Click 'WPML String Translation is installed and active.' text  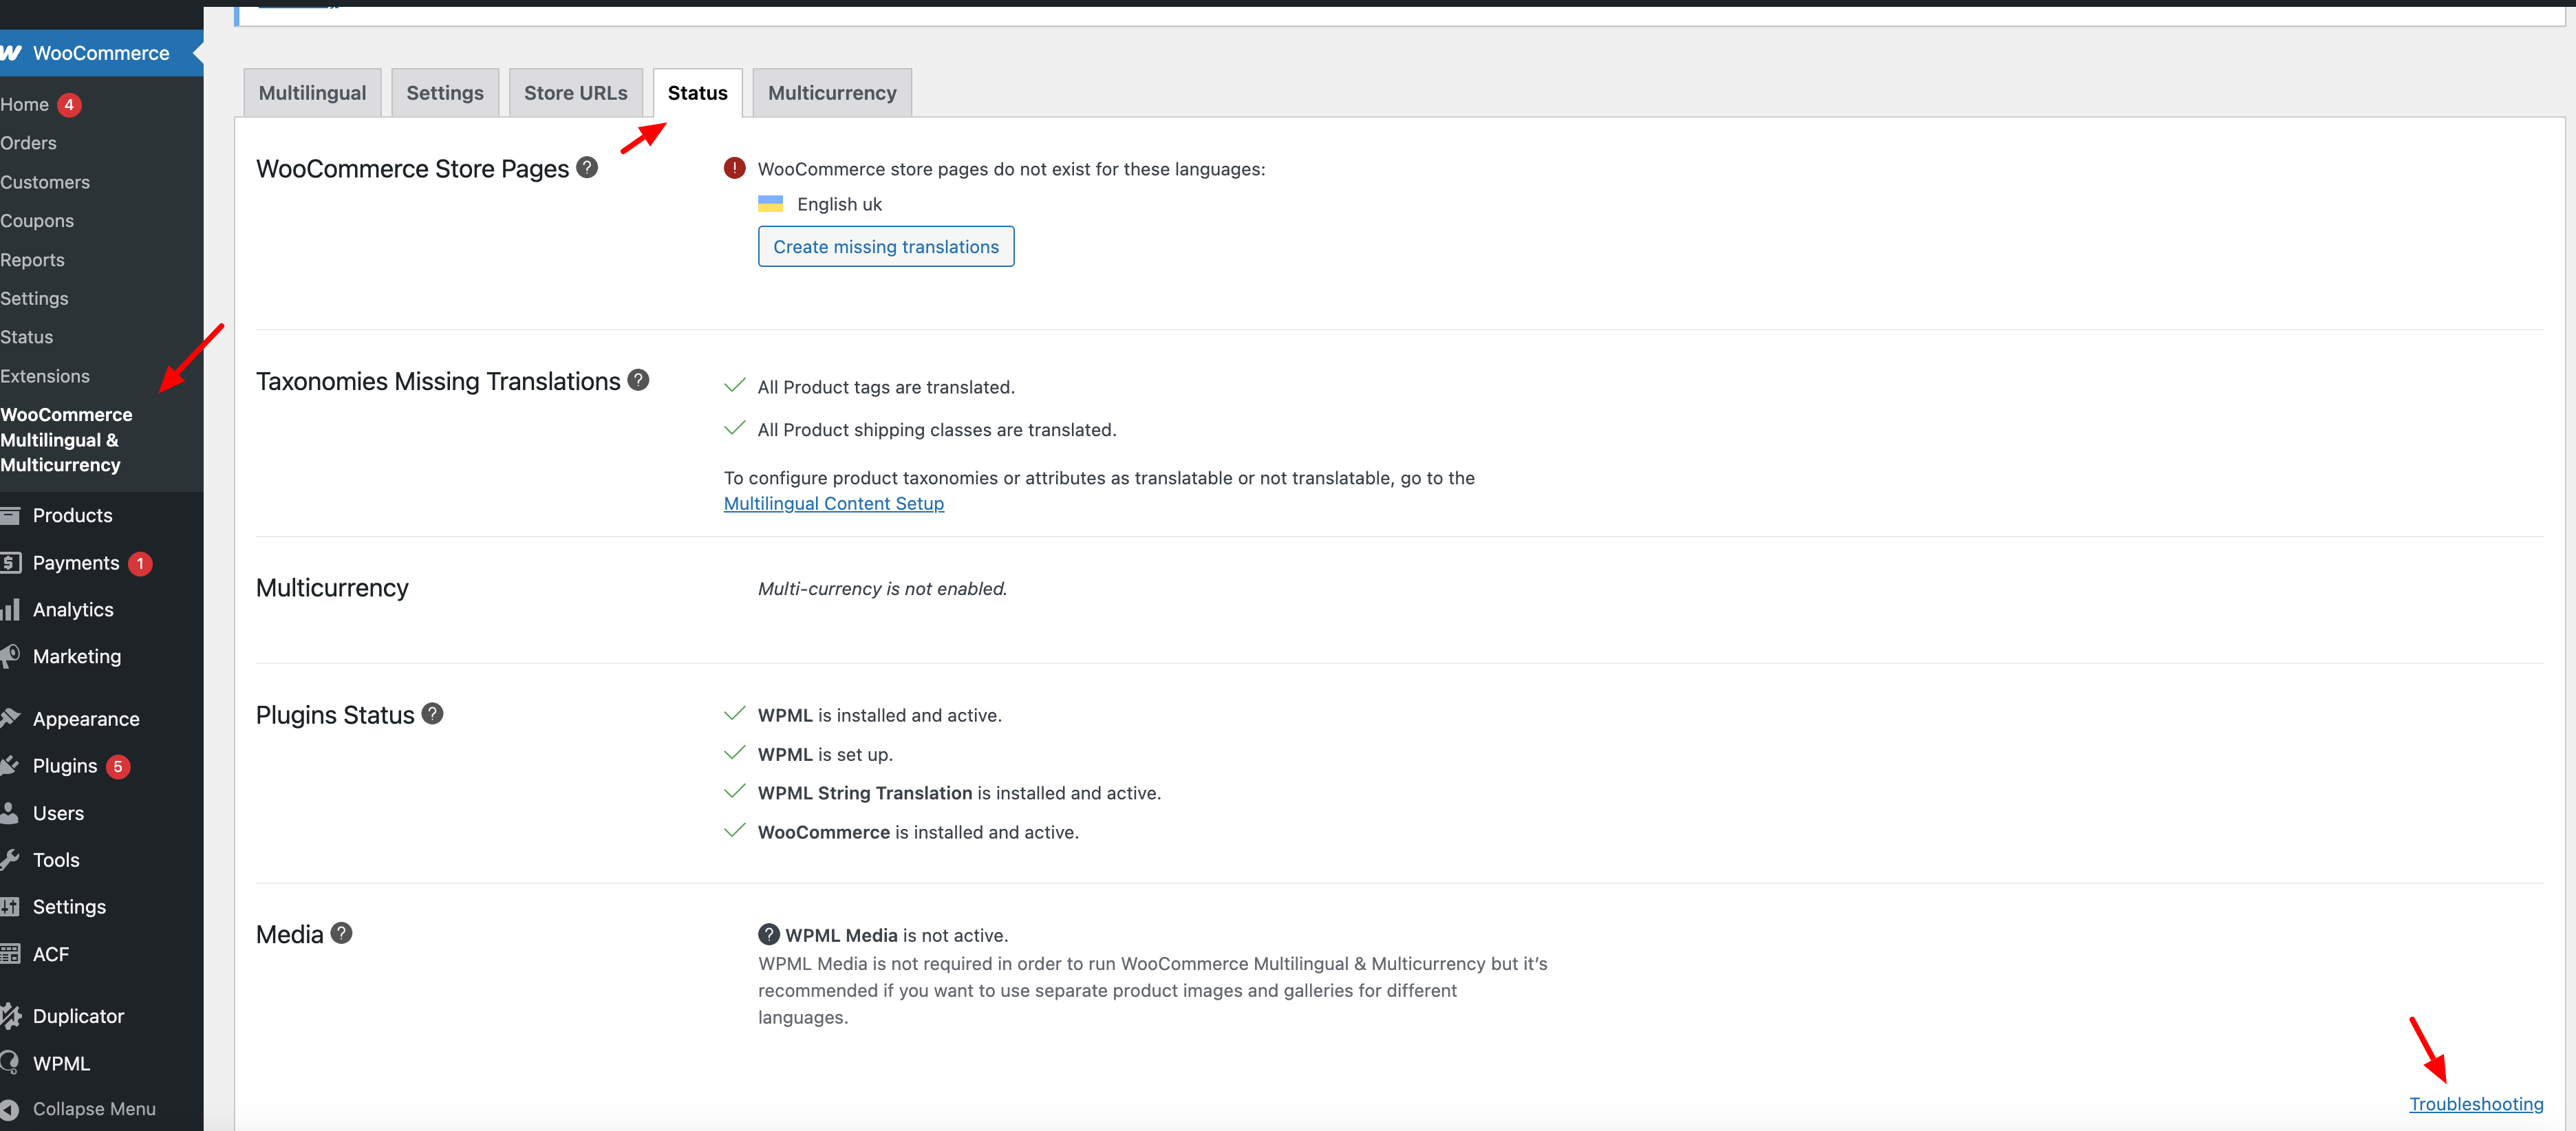pyautogui.click(x=959, y=793)
